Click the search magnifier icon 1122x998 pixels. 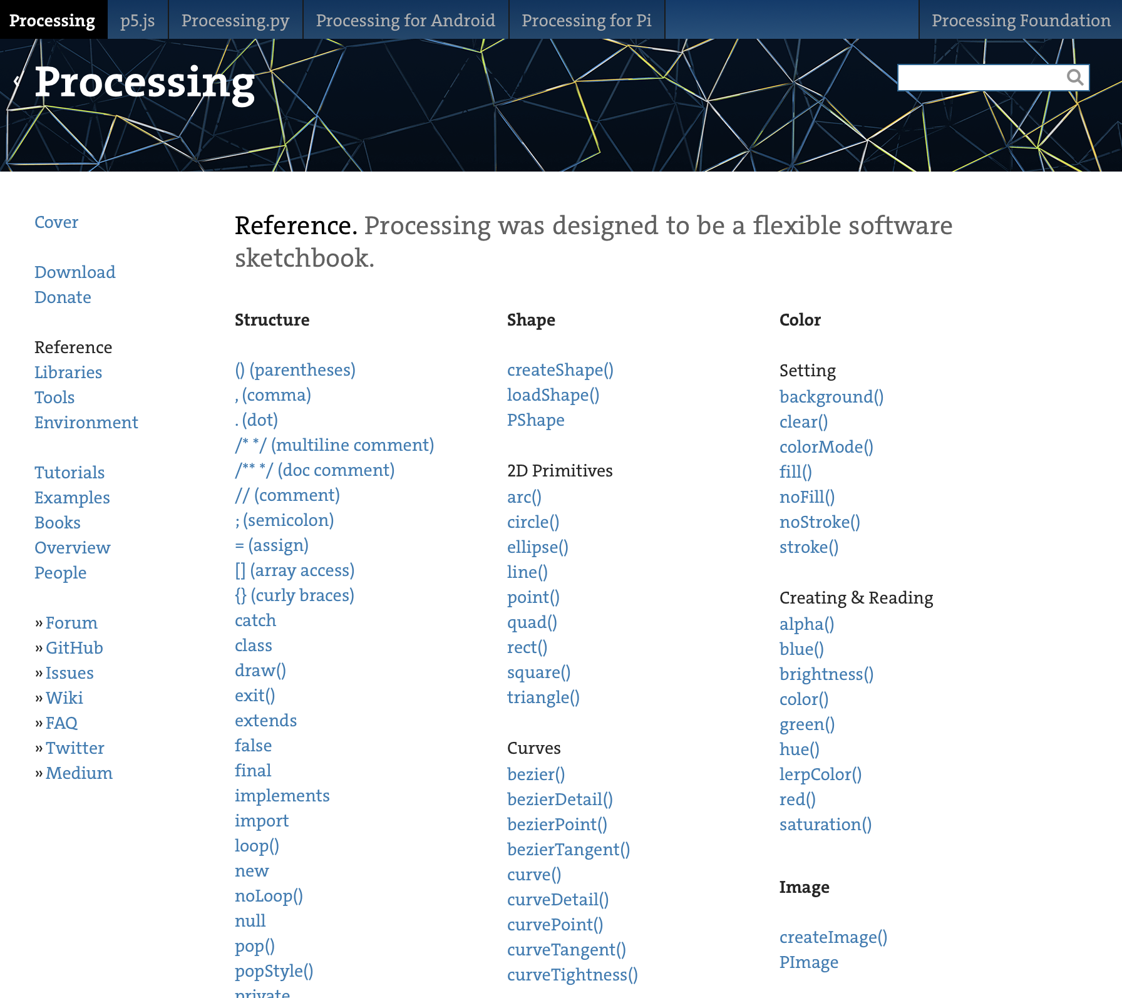tap(1074, 78)
